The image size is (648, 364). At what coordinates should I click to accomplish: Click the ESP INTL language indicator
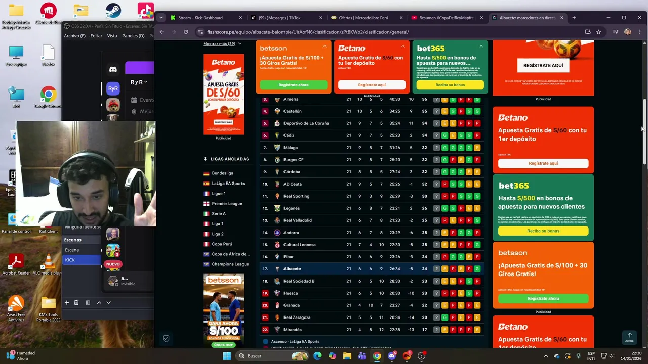591,356
